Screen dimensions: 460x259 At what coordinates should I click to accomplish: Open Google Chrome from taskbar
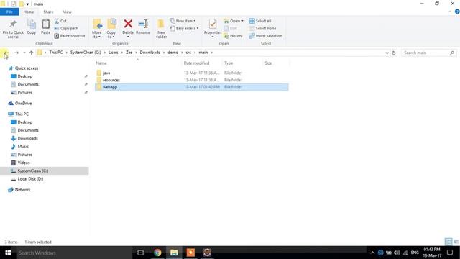click(157, 253)
